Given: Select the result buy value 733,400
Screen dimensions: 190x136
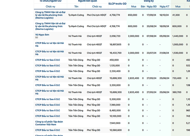Looking at the screenshot, I should (x=177, y=78).
